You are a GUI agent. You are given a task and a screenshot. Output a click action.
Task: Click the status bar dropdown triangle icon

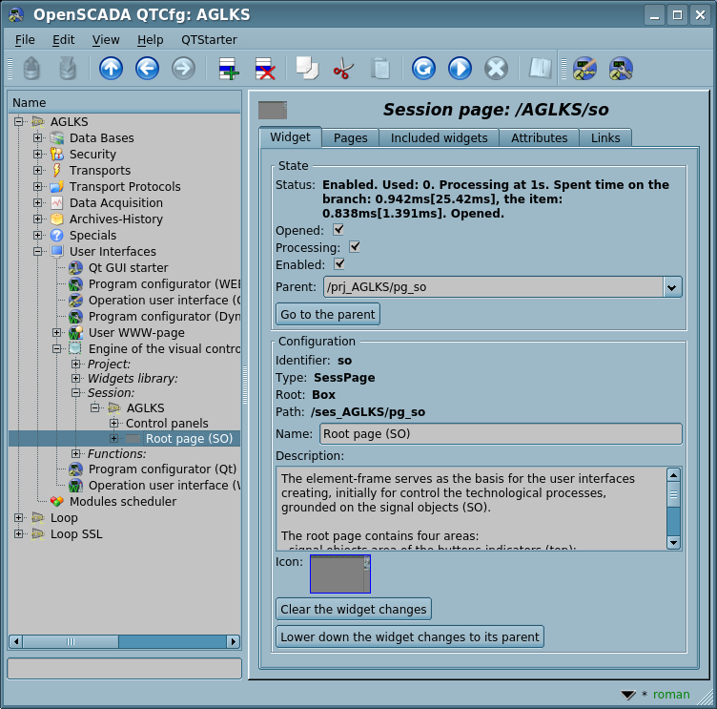pos(628,695)
